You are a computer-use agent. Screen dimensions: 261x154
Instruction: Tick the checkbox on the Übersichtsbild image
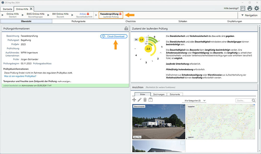coord(182,107)
